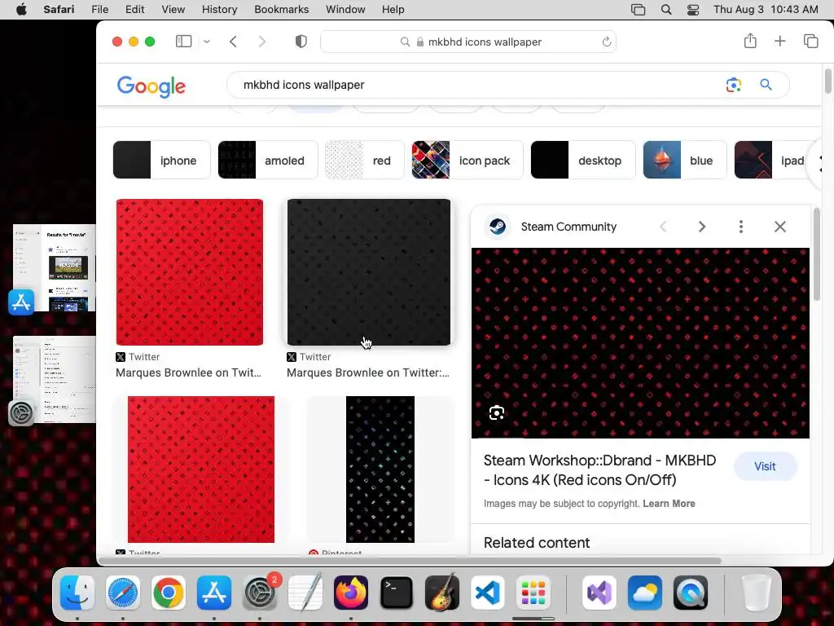Click the Visit button
The height and width of the screenshot is (626, 834).
pos(765,466)
